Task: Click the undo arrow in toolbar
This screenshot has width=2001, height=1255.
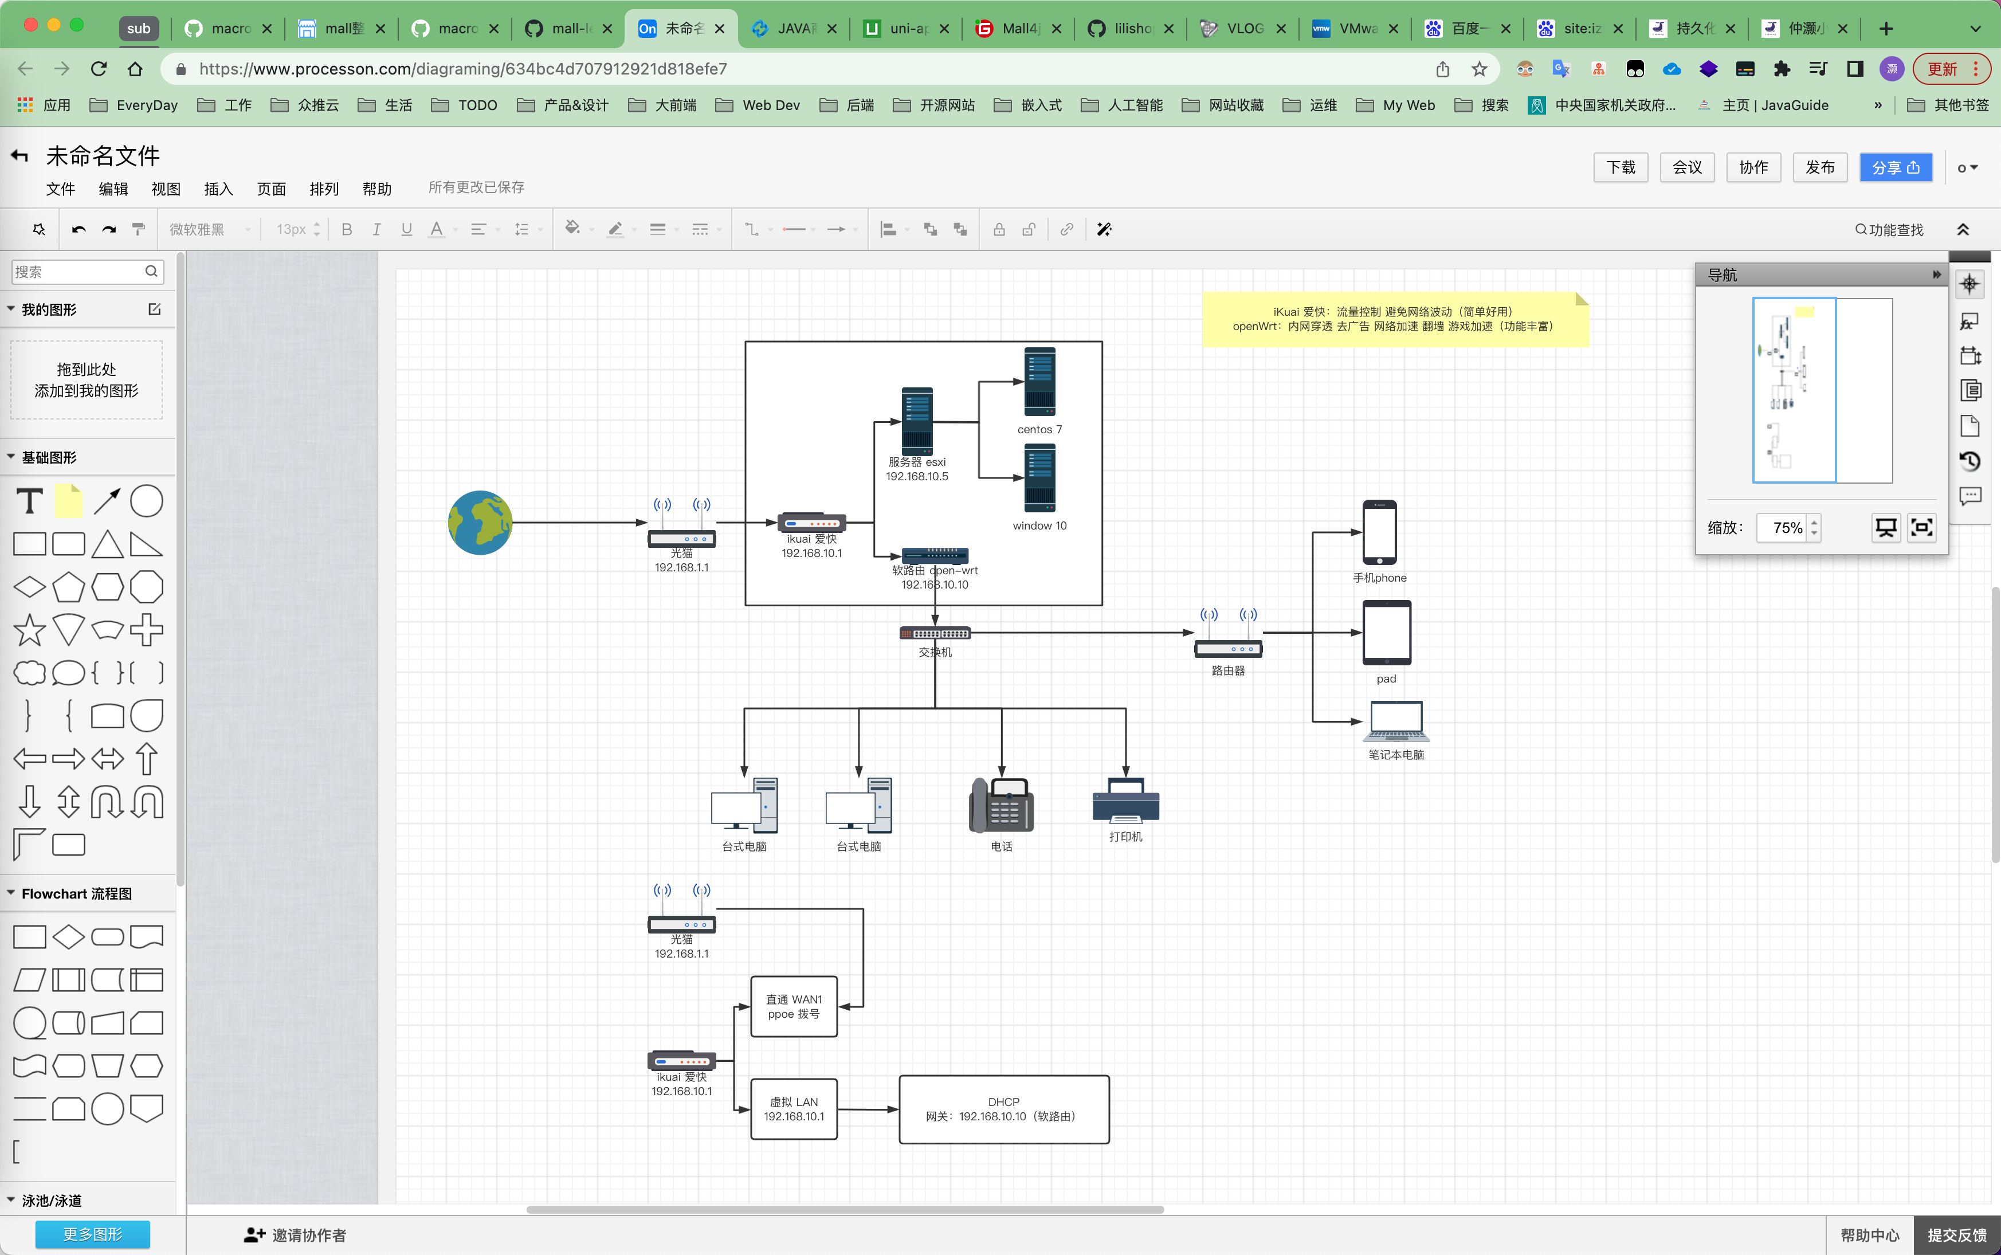Action: pyautogui.click(x=79, y=230)
